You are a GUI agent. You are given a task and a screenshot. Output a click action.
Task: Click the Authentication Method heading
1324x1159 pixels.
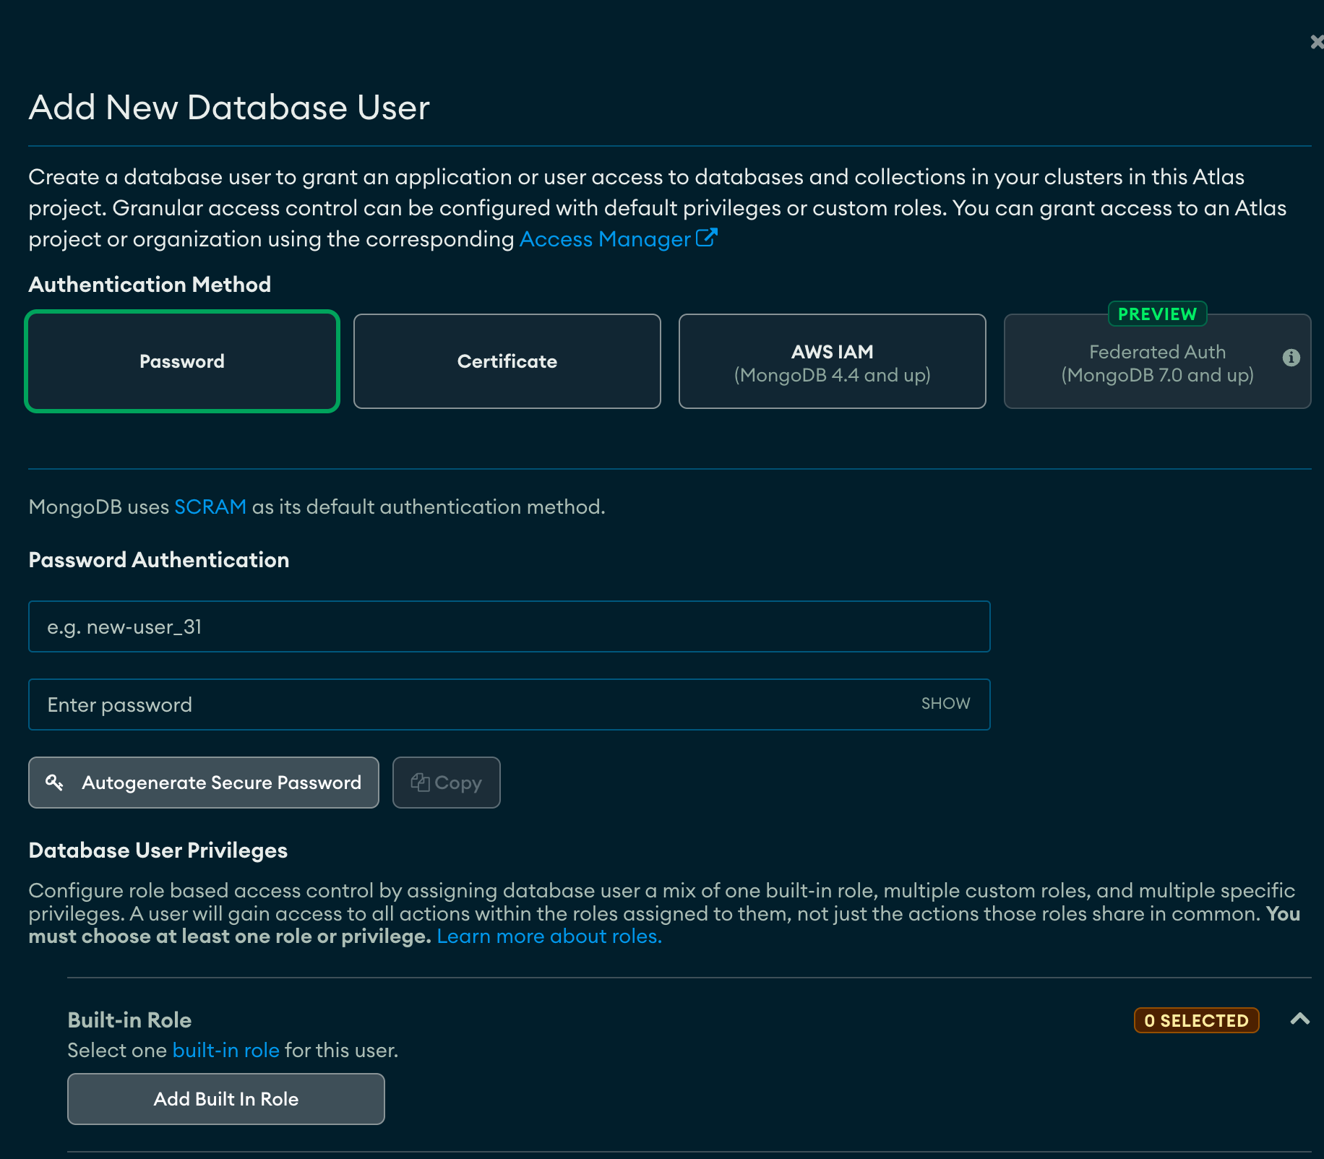click(150, 285)
